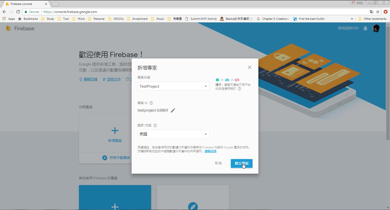Open the Chapter 5. Creational bookmark
Screen dimensions: 390x210
tap(273, 19)
